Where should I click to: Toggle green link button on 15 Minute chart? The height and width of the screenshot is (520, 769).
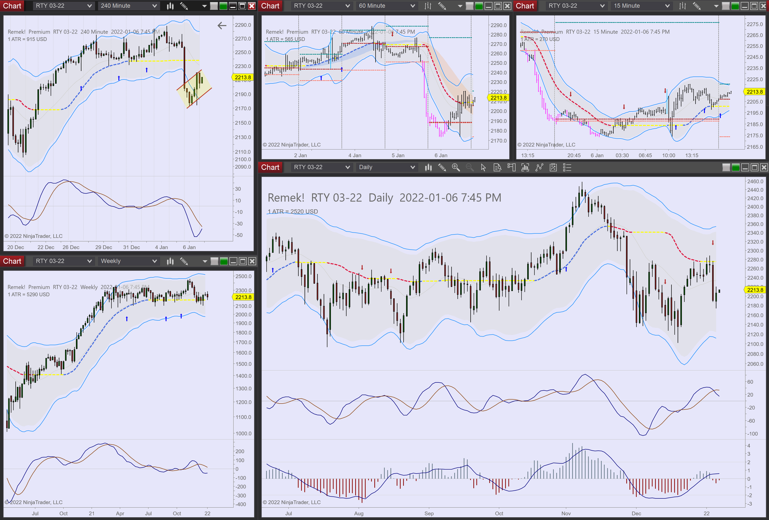pos(735,6)
